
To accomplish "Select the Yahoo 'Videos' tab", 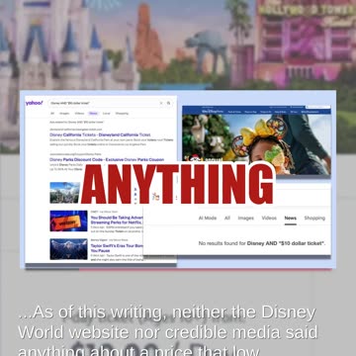I will tap(79, 114).
